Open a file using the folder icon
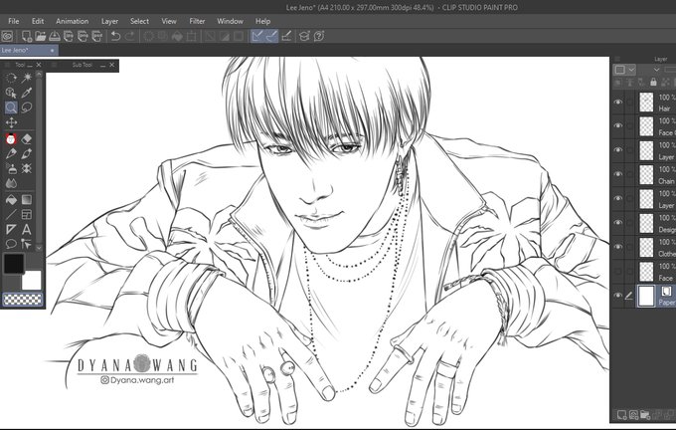Viewport: 676px width, 430px height. 41,36
